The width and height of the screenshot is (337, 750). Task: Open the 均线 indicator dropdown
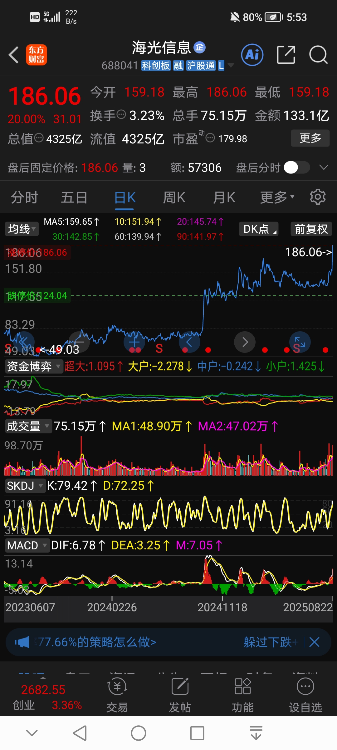click(x=22, y=229)
